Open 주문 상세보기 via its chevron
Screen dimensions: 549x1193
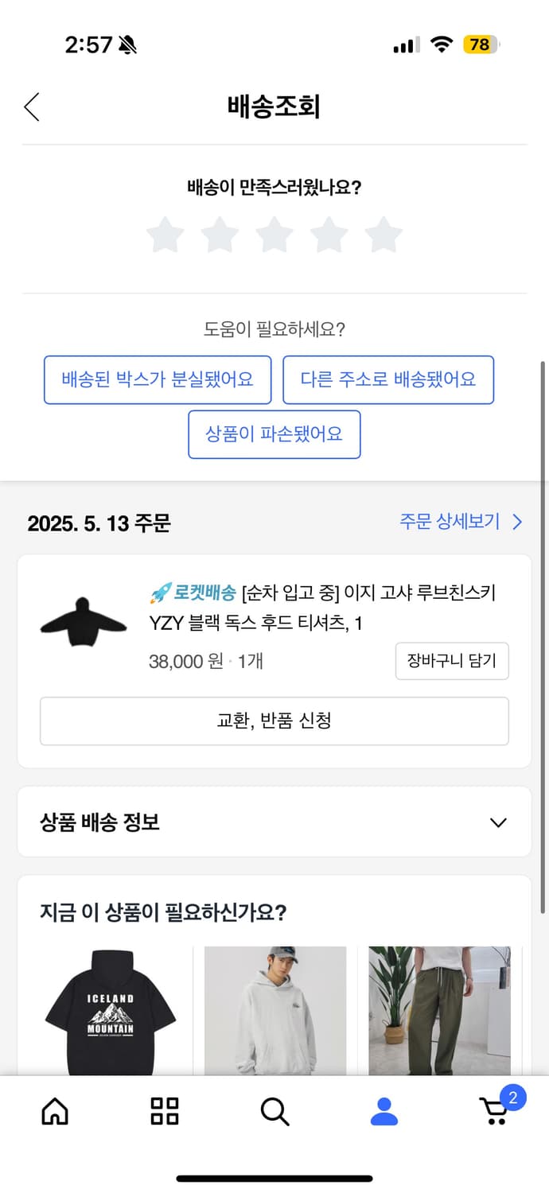(x=517, y=522)
